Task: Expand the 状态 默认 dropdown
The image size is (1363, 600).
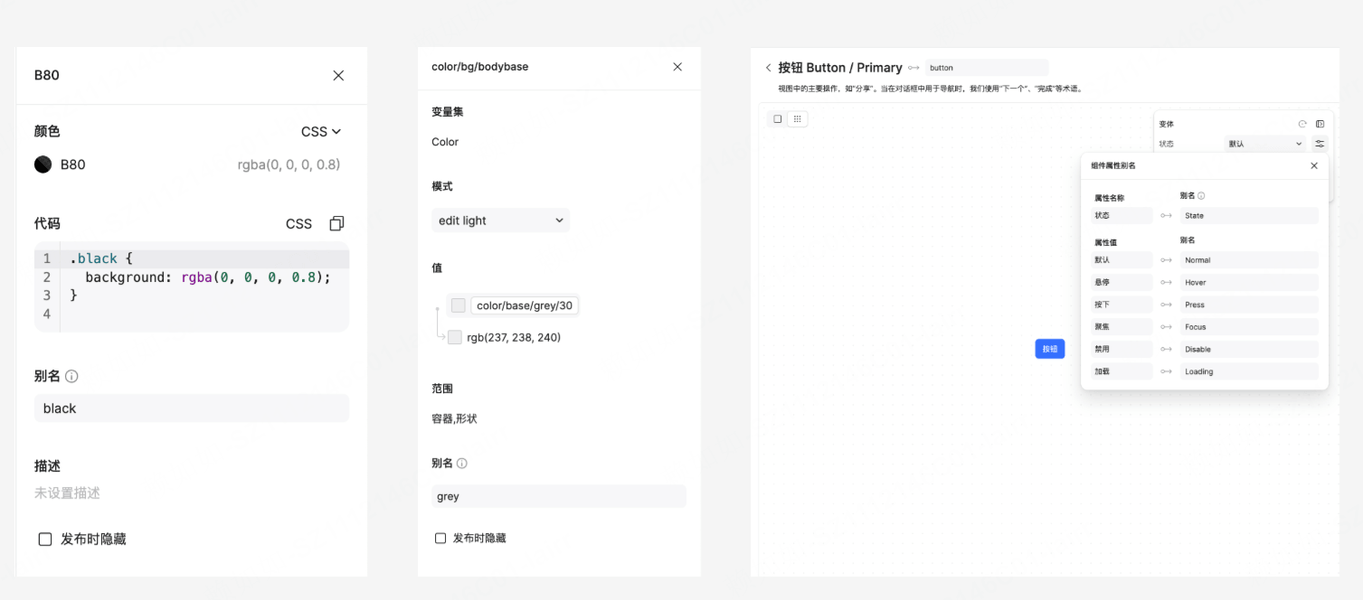Action: tap(1264, 144)
